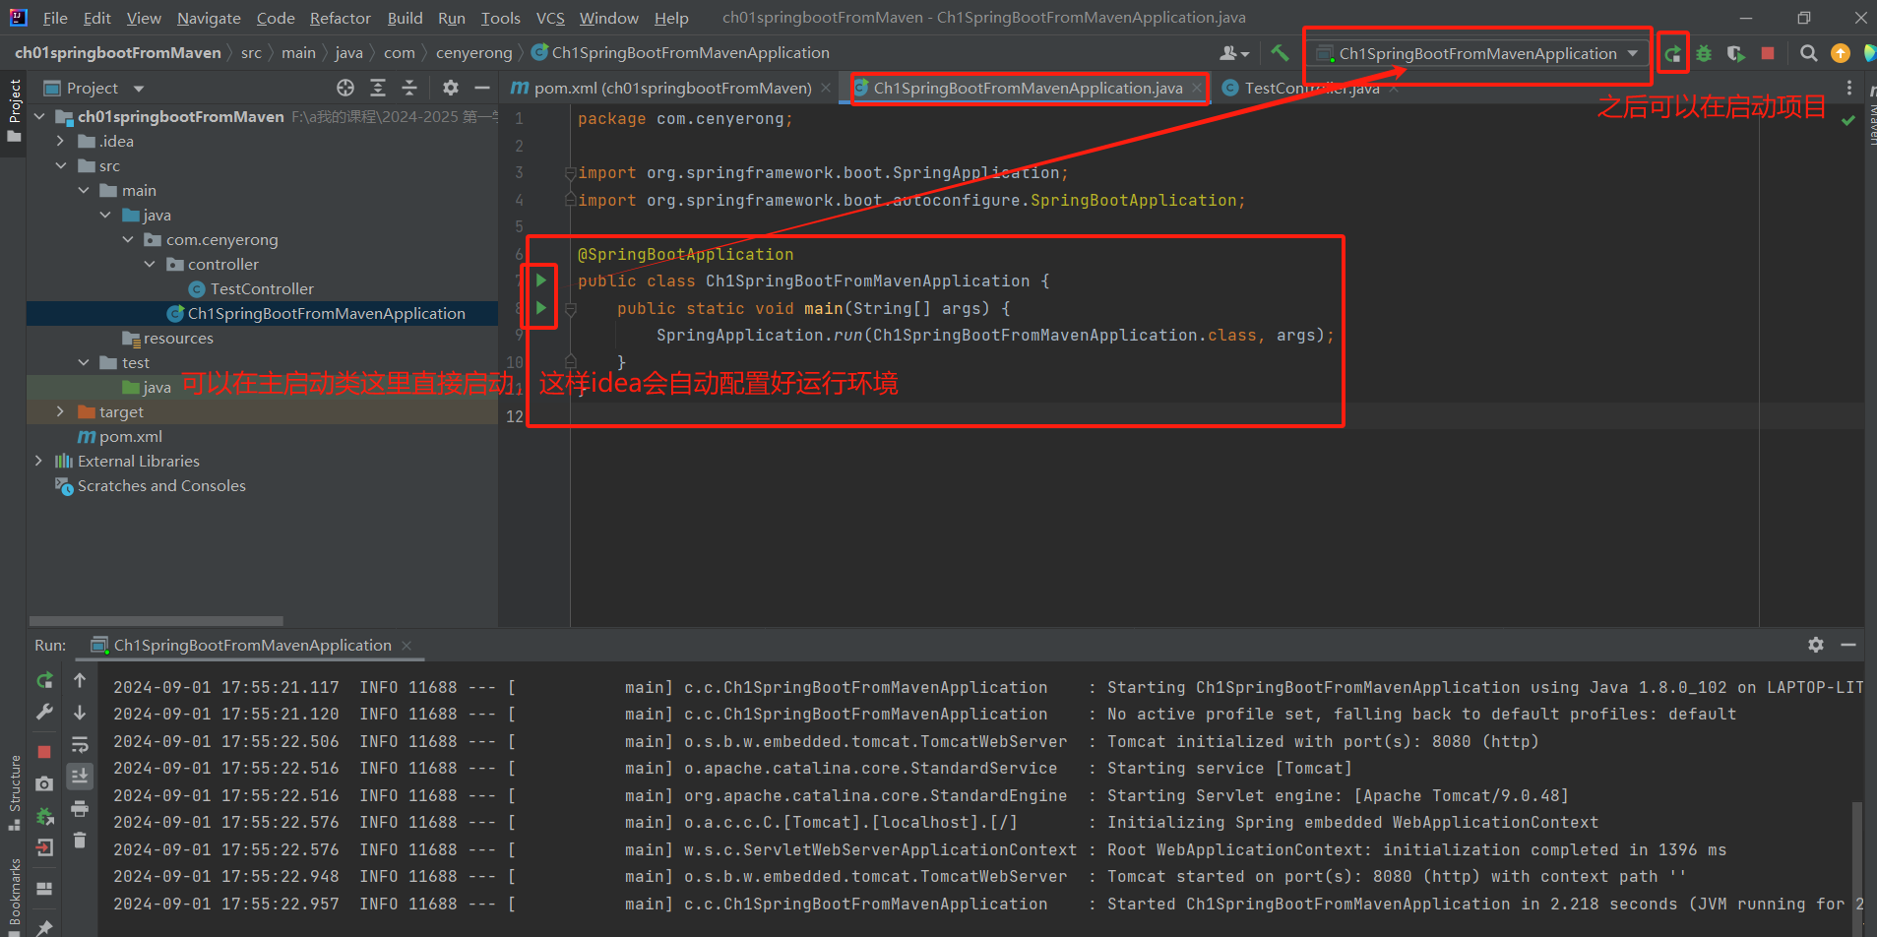Collapse the controller package
This screenshot has height=937, width=1877.
coord(149,264)
